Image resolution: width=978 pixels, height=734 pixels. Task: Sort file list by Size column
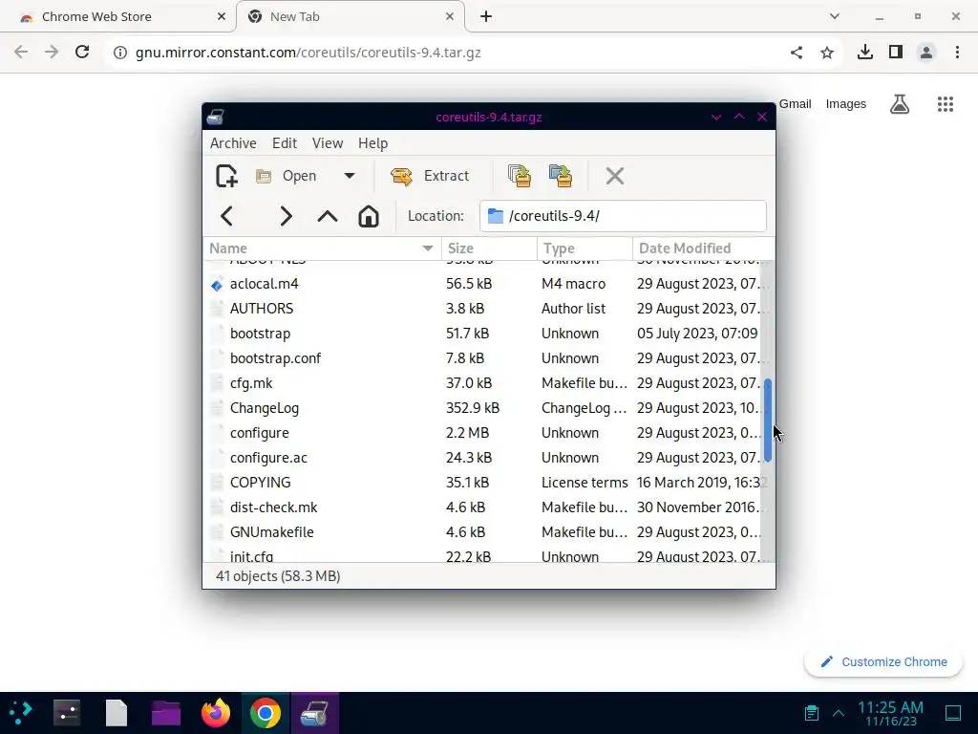tap(489, 248)
